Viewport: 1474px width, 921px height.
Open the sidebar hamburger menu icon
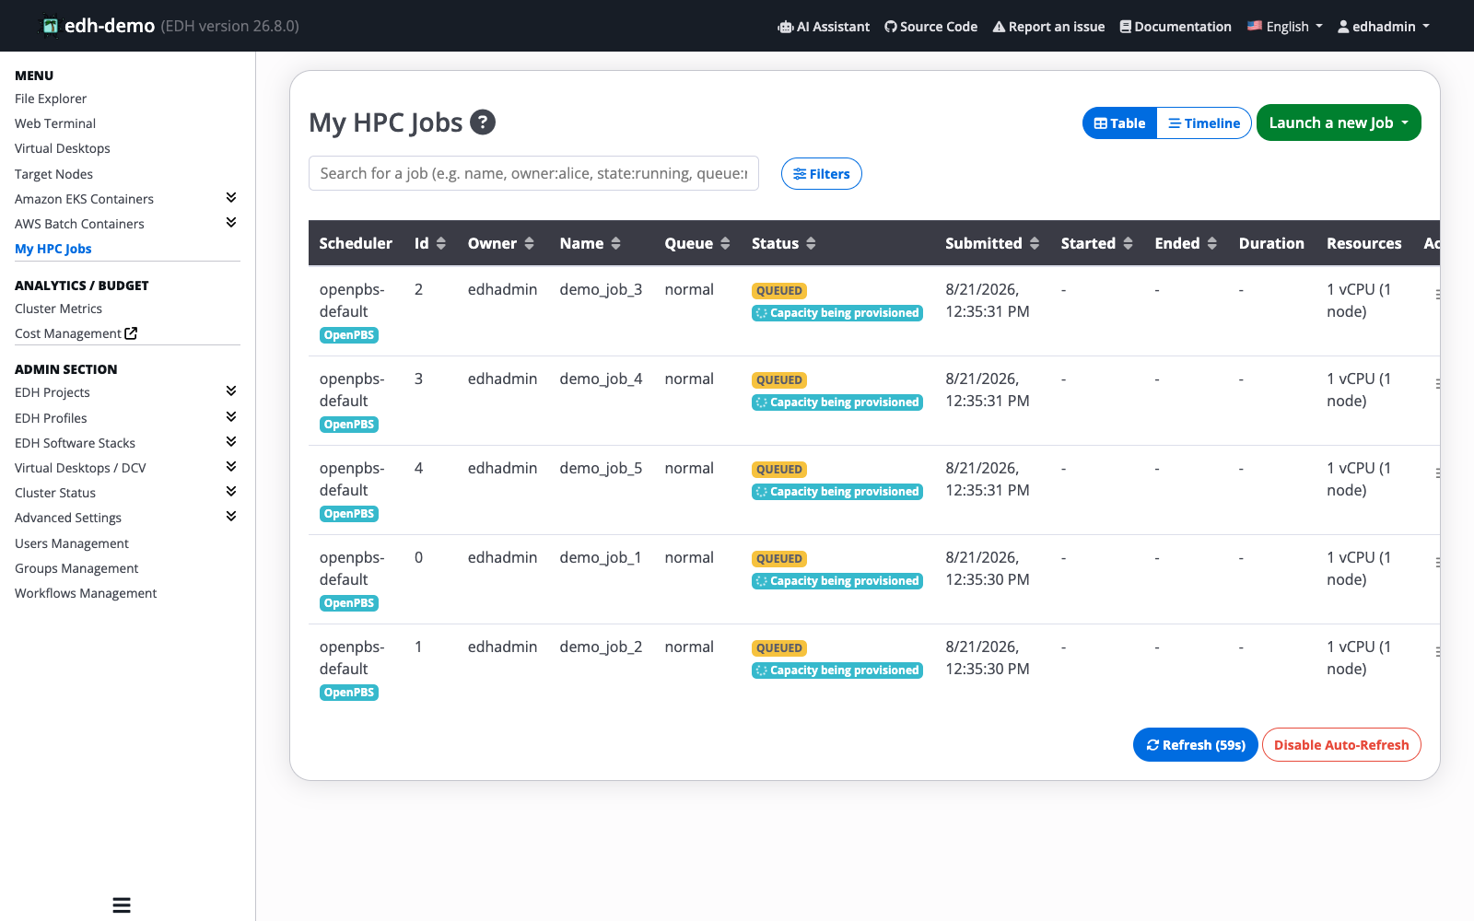(x=122, y=905)
